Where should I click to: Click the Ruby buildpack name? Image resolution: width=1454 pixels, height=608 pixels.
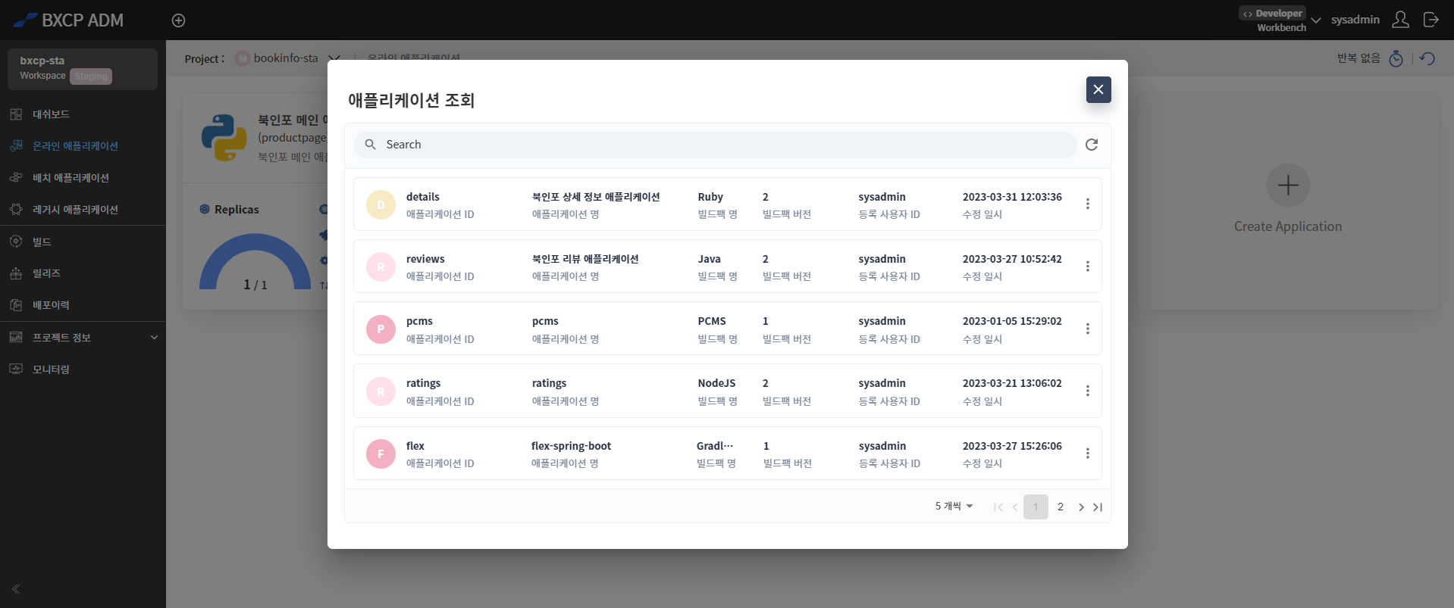pos(710,197)
